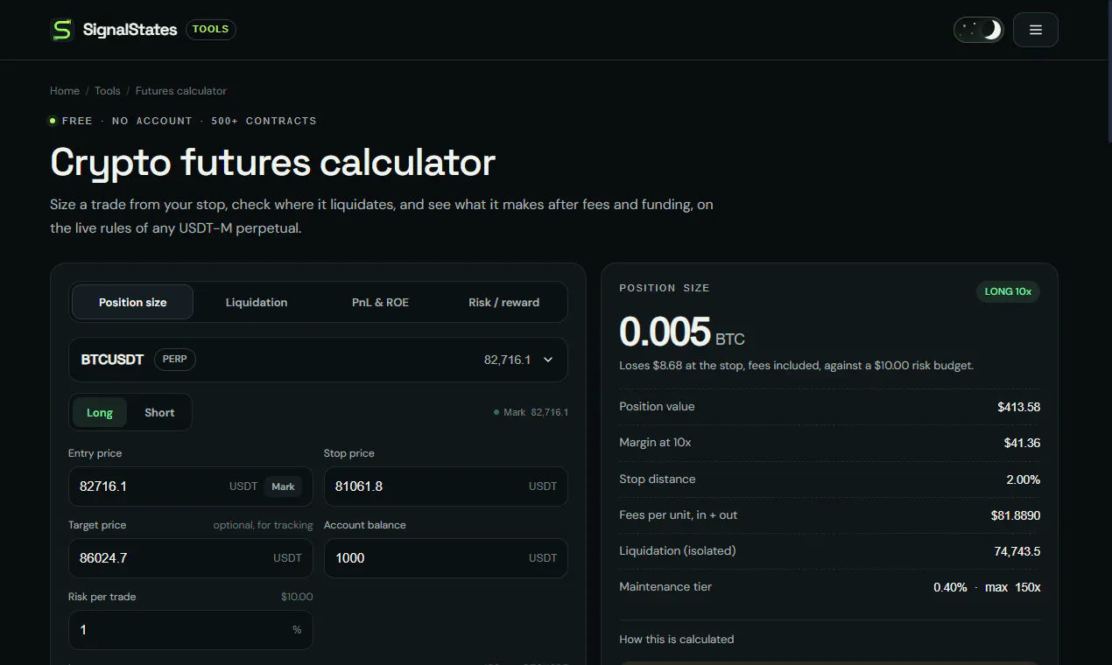Viewport: 1112px width, 665px height.
Task: Click the Entry price input field
Action: tap(191, 486)
